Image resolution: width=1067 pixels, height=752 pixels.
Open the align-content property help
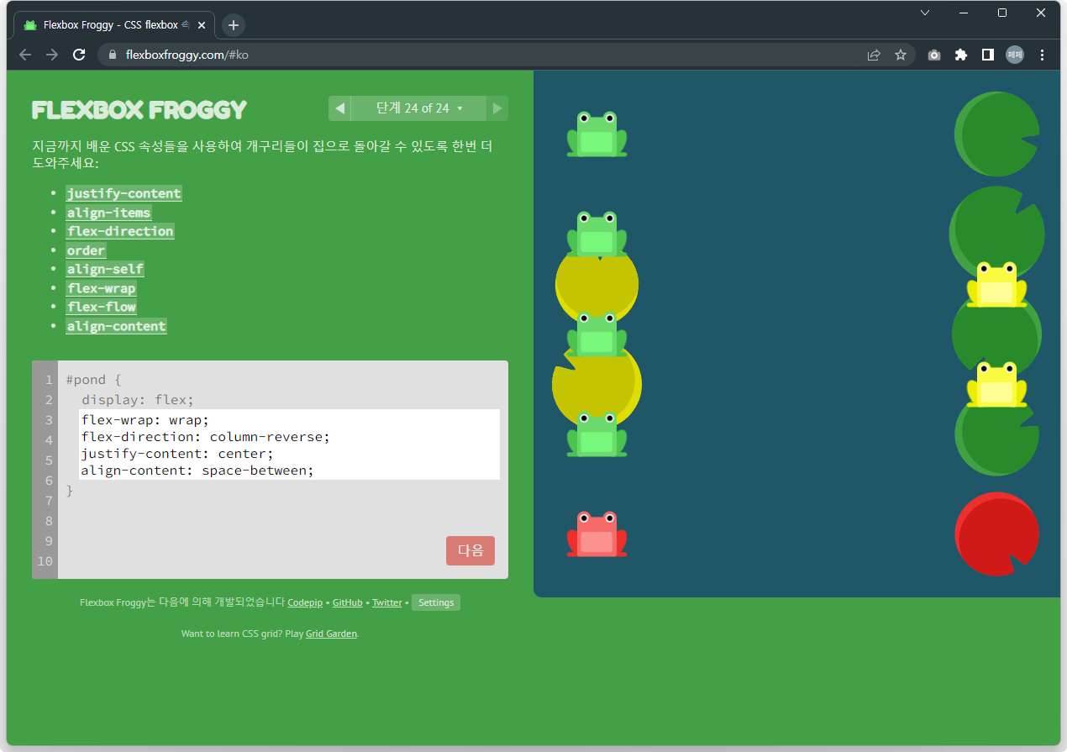[x=116, y=326]
